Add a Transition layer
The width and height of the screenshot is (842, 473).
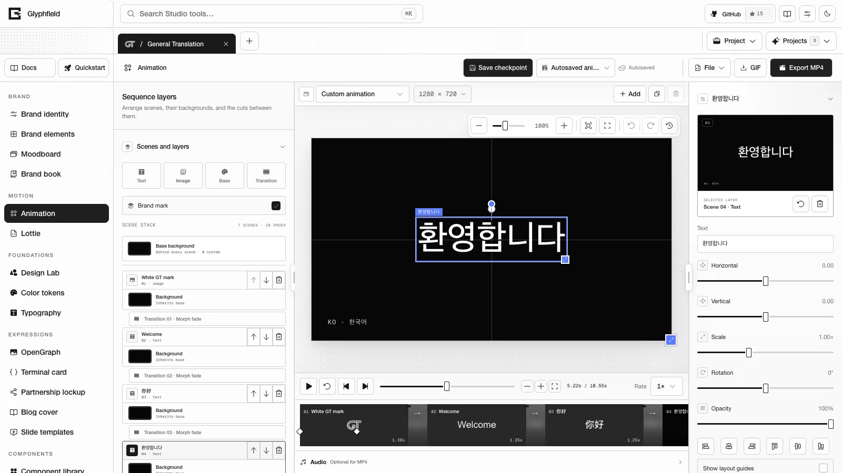click(x=266, y=176)
